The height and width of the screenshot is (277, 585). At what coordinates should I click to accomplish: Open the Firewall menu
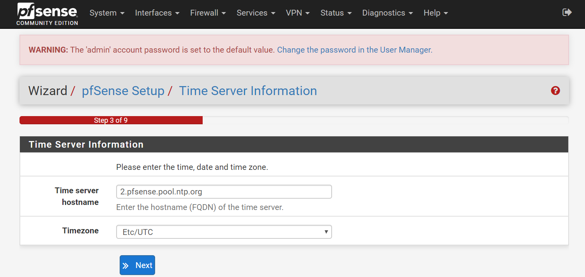[x=208, y=13]
